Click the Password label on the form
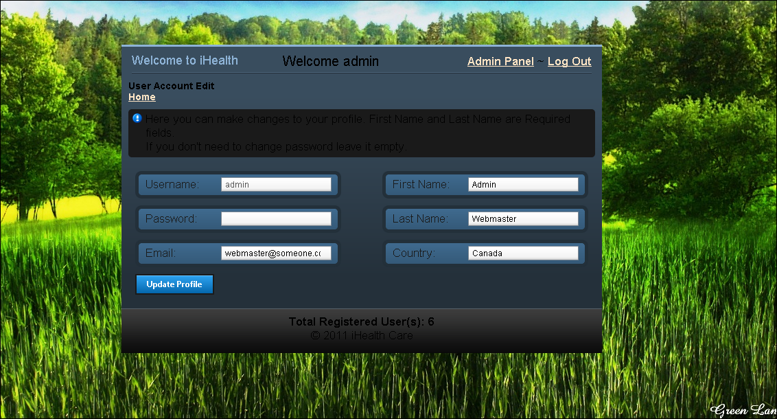The height and width of the screenshot is (419, 777). tap(170, 218)
